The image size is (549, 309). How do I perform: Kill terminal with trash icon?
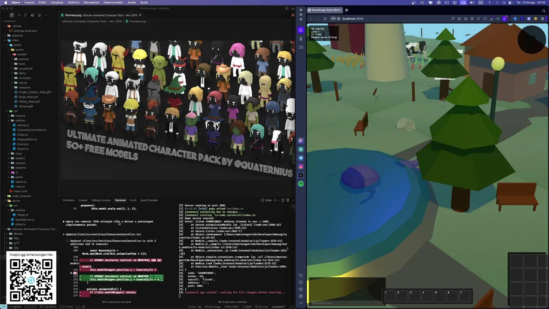pyautogui.click(x=288, y=200)
